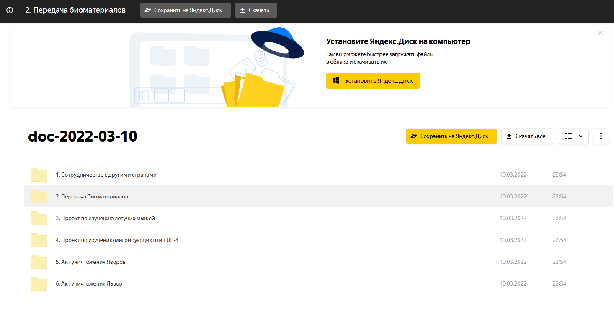614x332 pixels.
Task: Click the top bar Скачать button
Action: (x=256, y=10)
